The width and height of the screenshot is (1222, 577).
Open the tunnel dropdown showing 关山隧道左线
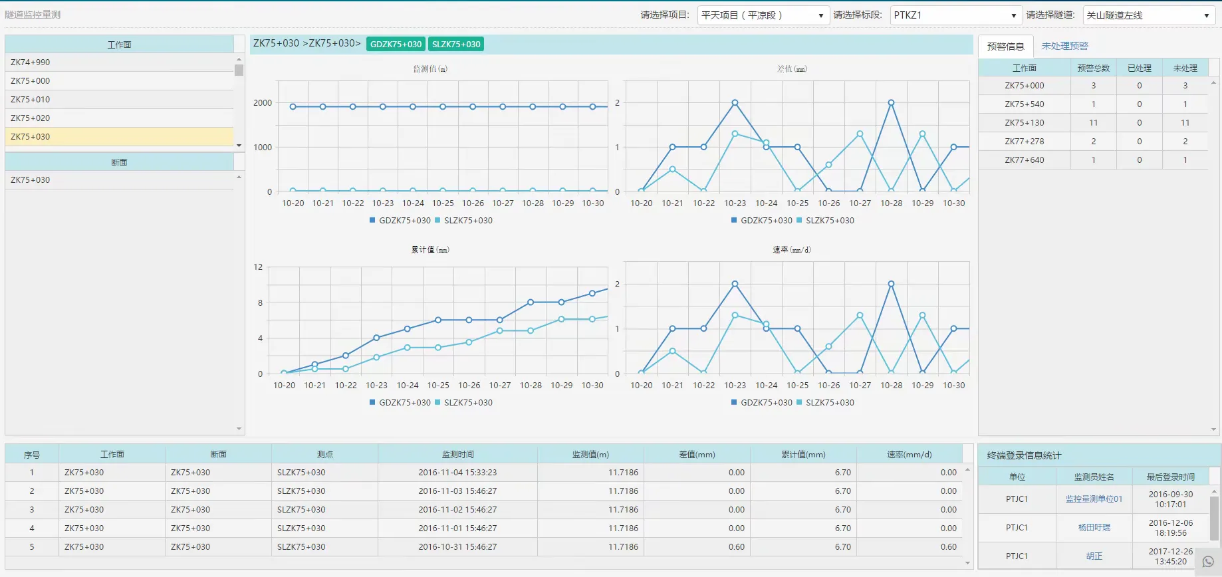[1149, 15]
